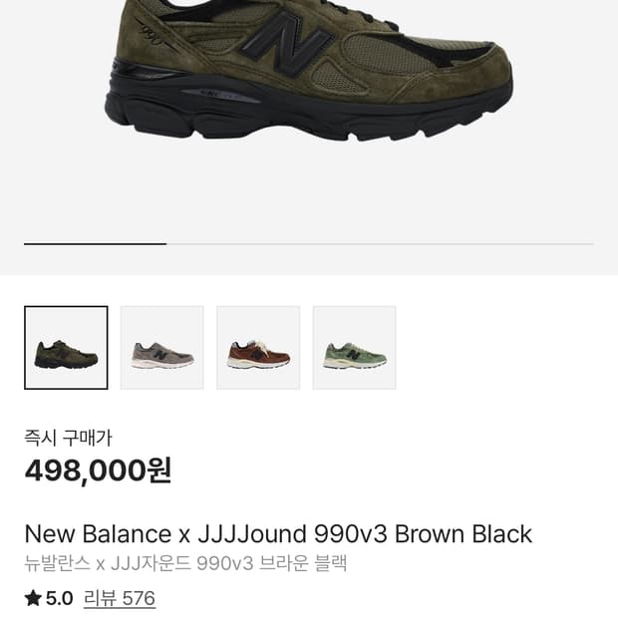
Task: Click the 즉시 구매가 label
Action: coord(68,438)
